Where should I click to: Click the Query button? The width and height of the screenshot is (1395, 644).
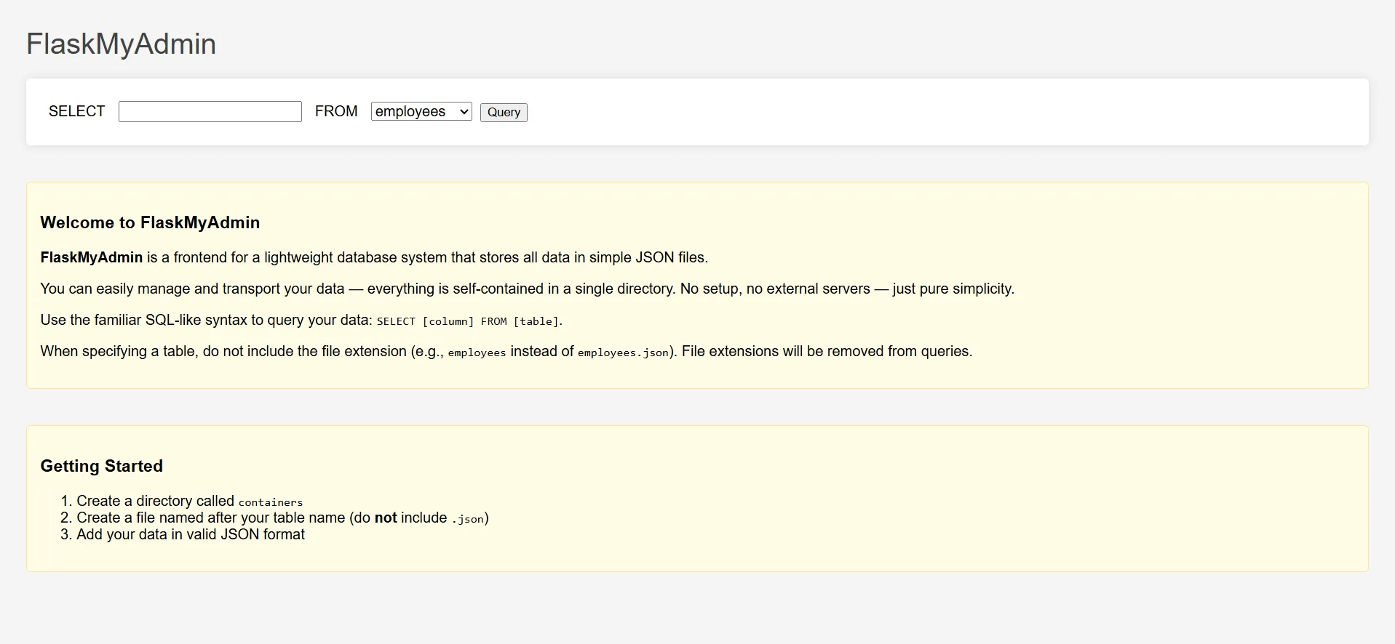[x=504, y=112]
